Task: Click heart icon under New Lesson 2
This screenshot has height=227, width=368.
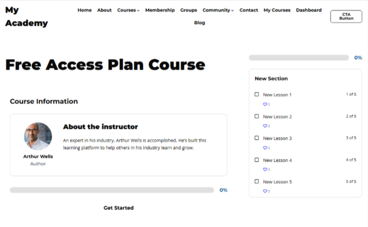Action: (x=265, y=126)
